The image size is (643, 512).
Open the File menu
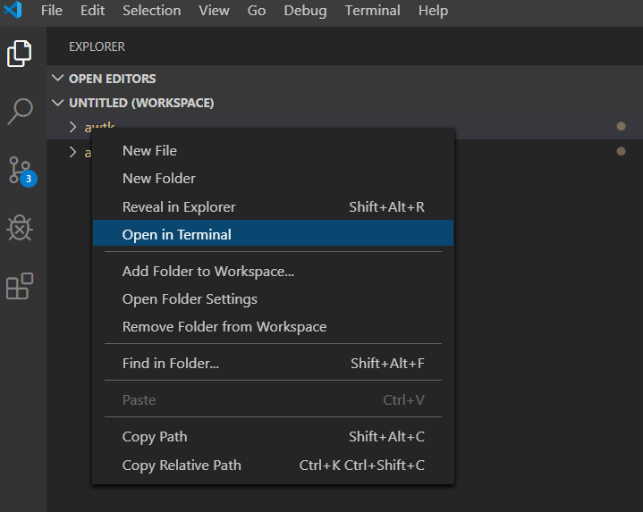pyautogui.click(x=52, y=10)
